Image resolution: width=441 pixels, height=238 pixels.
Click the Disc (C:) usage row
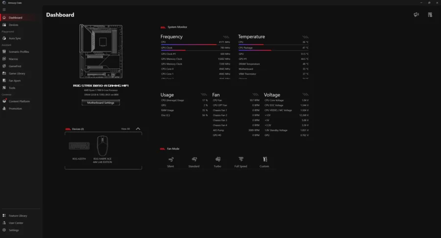click(184, 116)
